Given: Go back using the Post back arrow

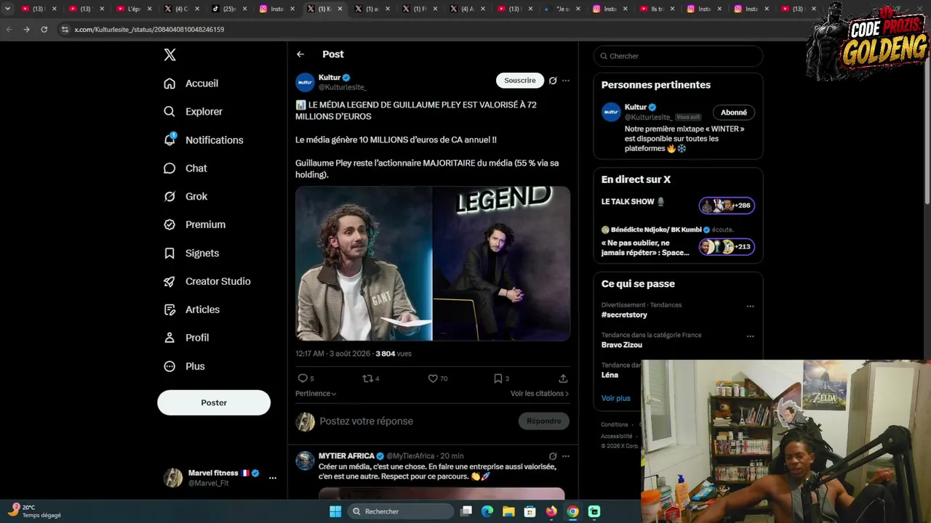Looking at the screenshot, I should [x=300, y=54].
